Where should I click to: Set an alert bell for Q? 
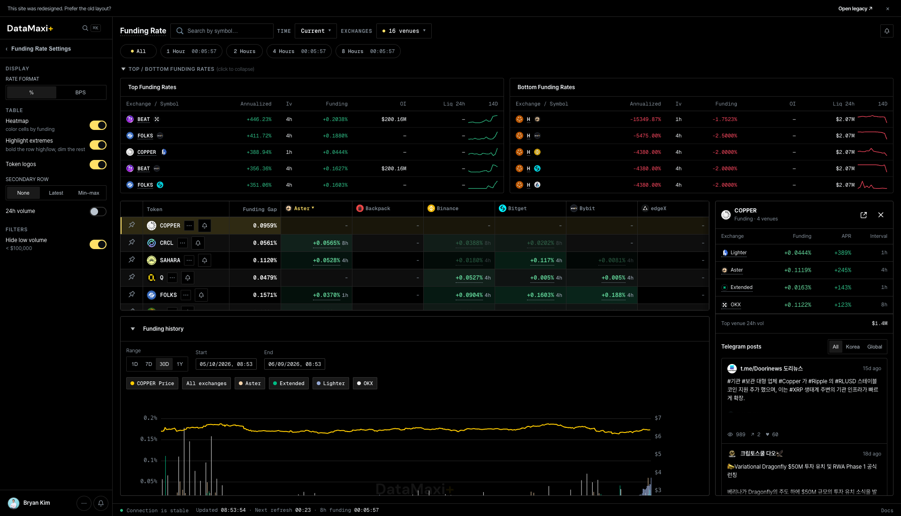click(x=188, y=278)
